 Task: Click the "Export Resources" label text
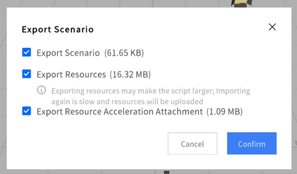[x=71, y=75]
